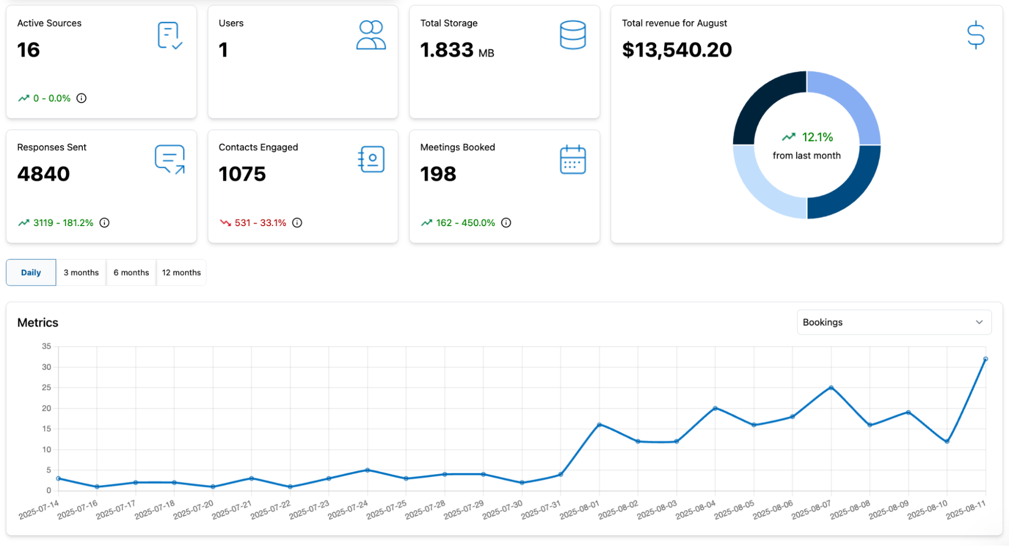Switch to the 12 months tab

click(x=181, y=272)
